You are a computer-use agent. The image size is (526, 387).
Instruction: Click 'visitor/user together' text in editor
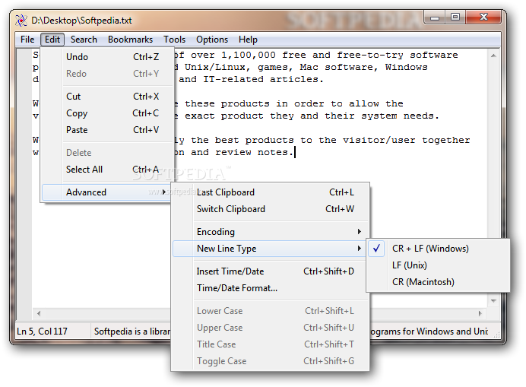pos(406,141)
